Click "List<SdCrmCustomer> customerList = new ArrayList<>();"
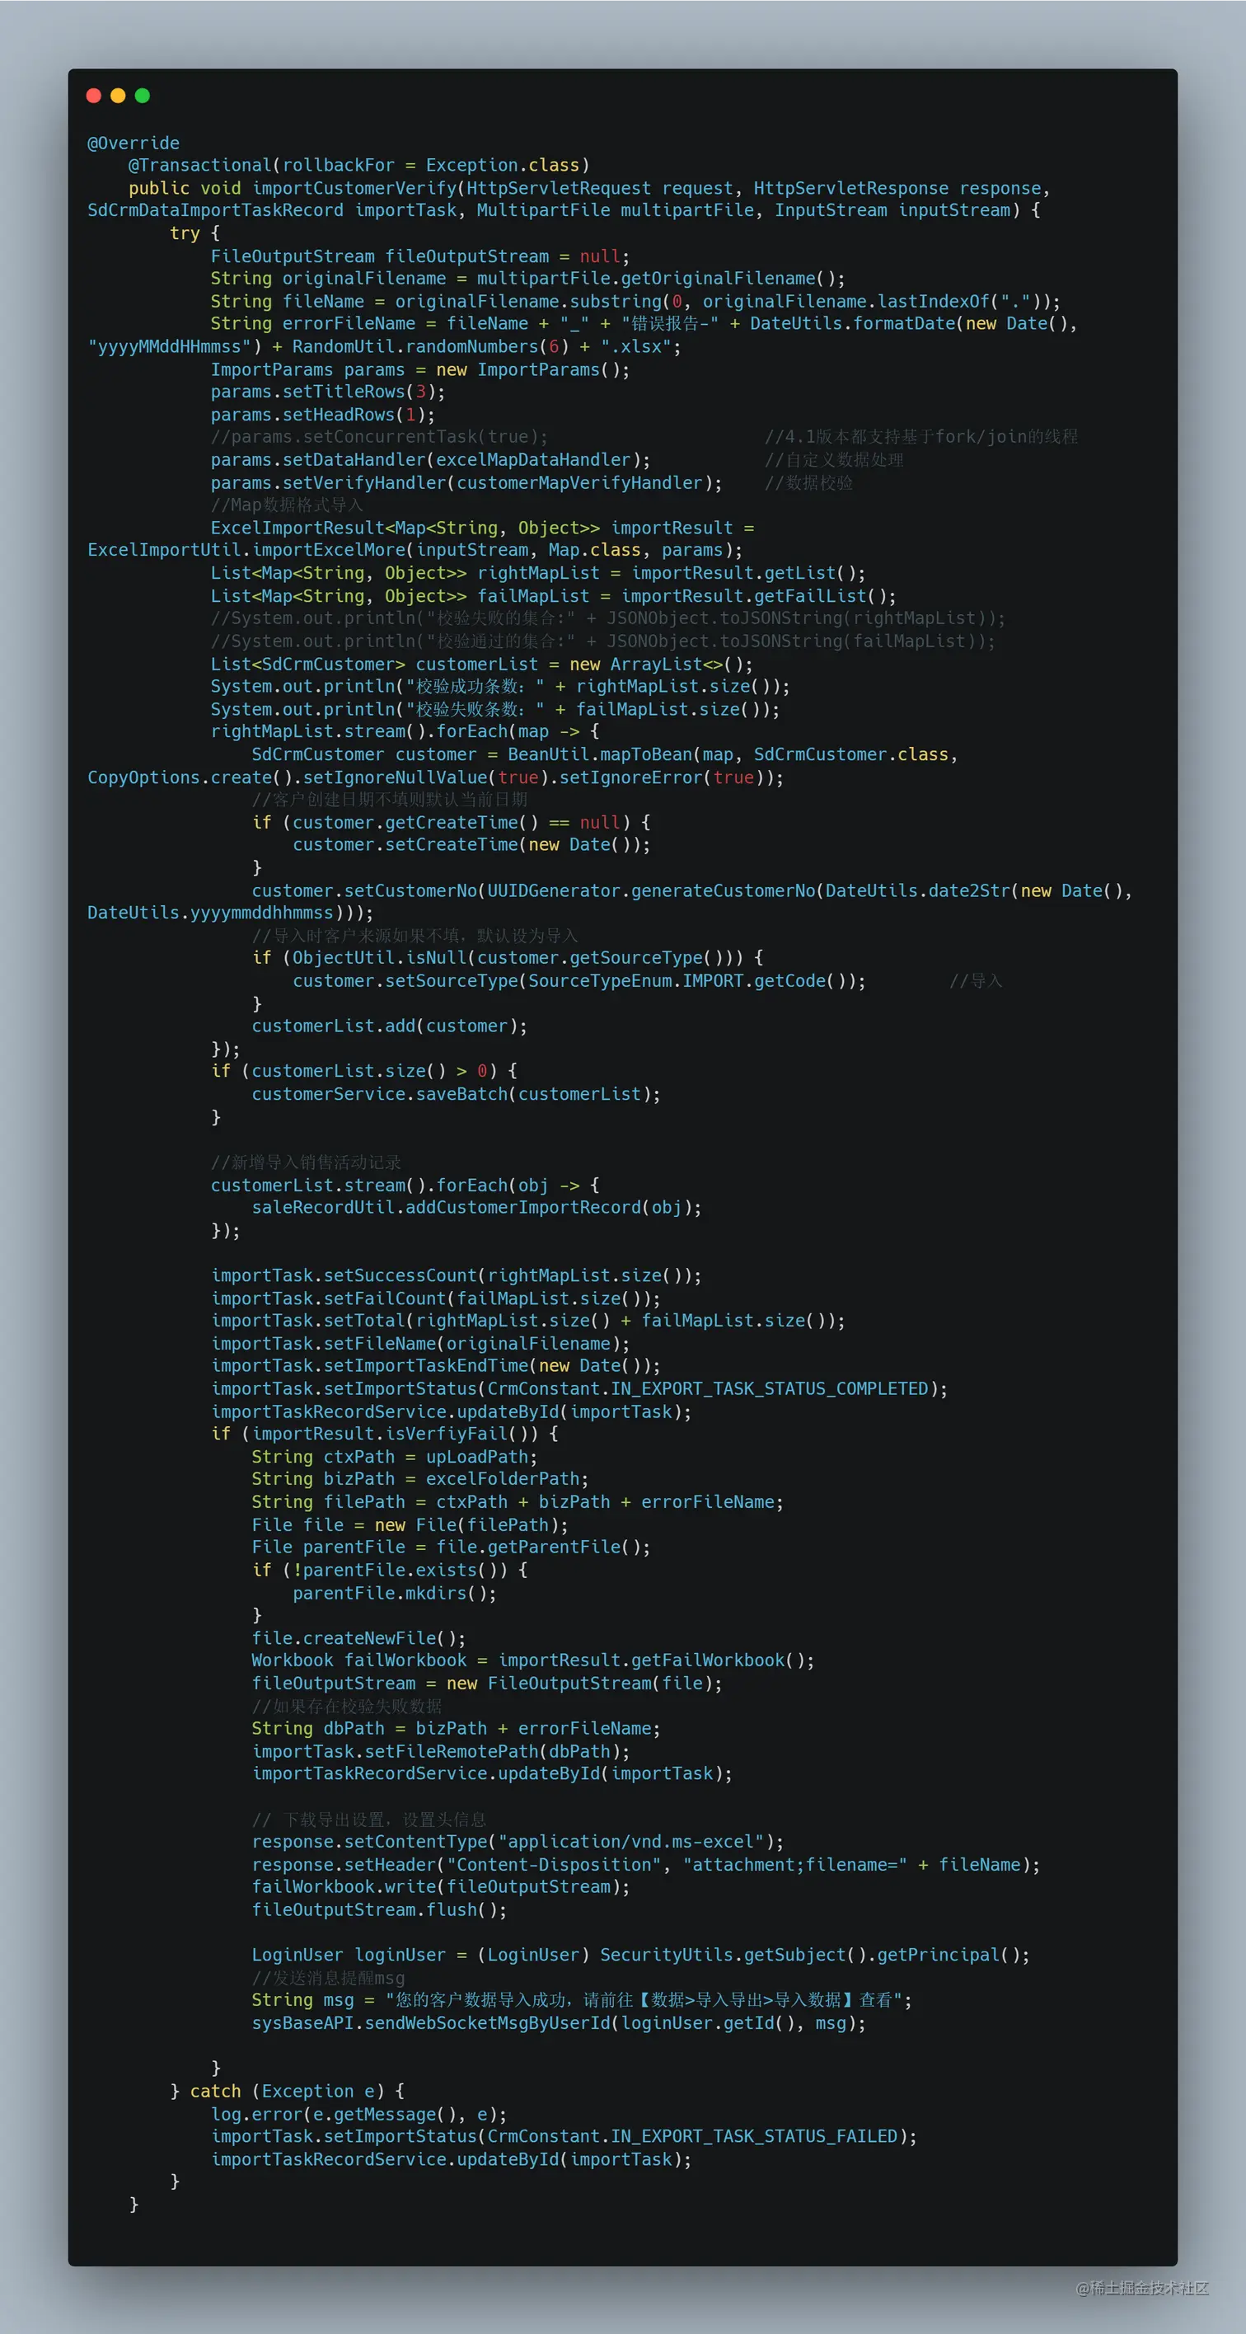The height and width of the screenshot is (2334, 1246). (x=482, y=665)
